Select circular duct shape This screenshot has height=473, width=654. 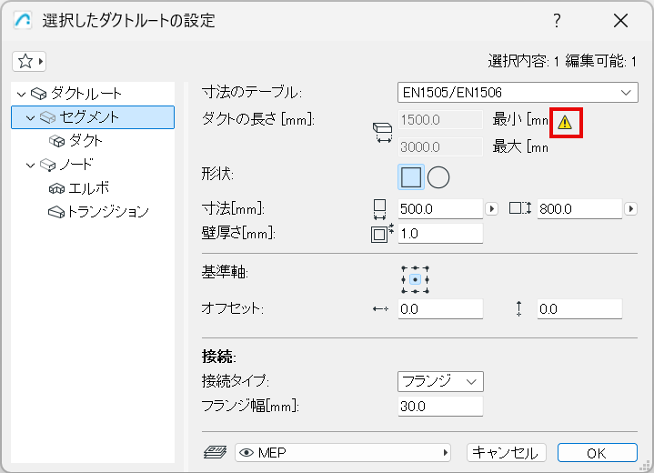438,176
